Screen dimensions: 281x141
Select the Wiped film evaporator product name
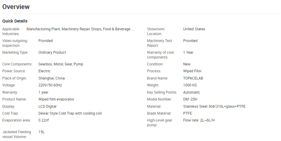pos(56,99)
